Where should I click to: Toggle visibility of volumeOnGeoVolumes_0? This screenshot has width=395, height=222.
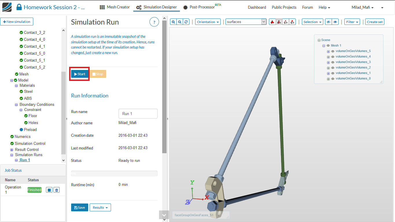coord(333,79)
